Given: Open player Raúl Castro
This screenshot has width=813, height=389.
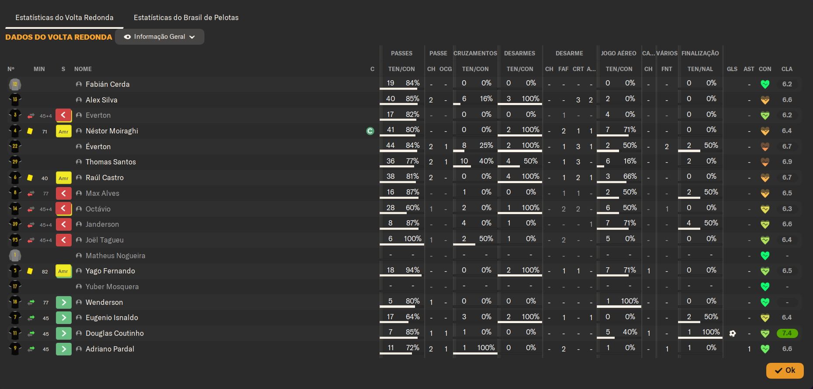Looking at the screenshot, I should point(104,177).
